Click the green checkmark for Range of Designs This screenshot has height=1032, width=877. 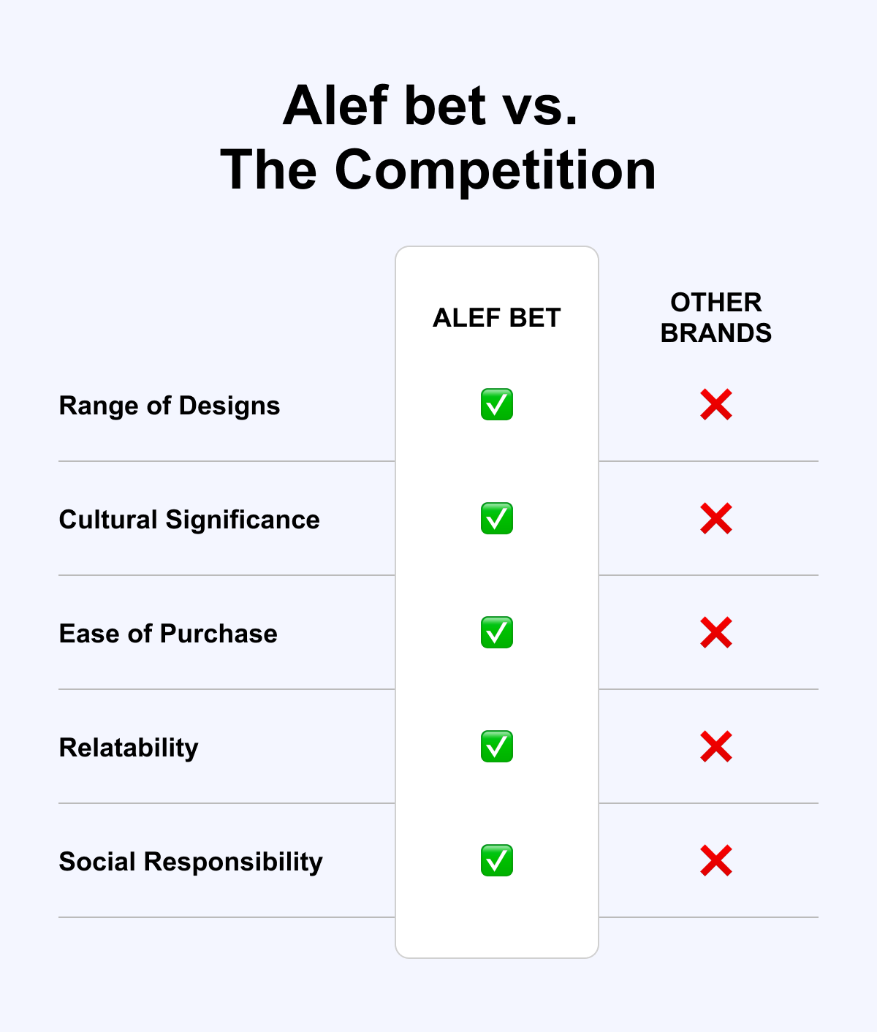(x=497, y=404)
